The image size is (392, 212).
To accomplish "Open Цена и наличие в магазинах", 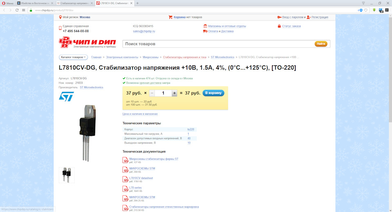I will 140,114.
